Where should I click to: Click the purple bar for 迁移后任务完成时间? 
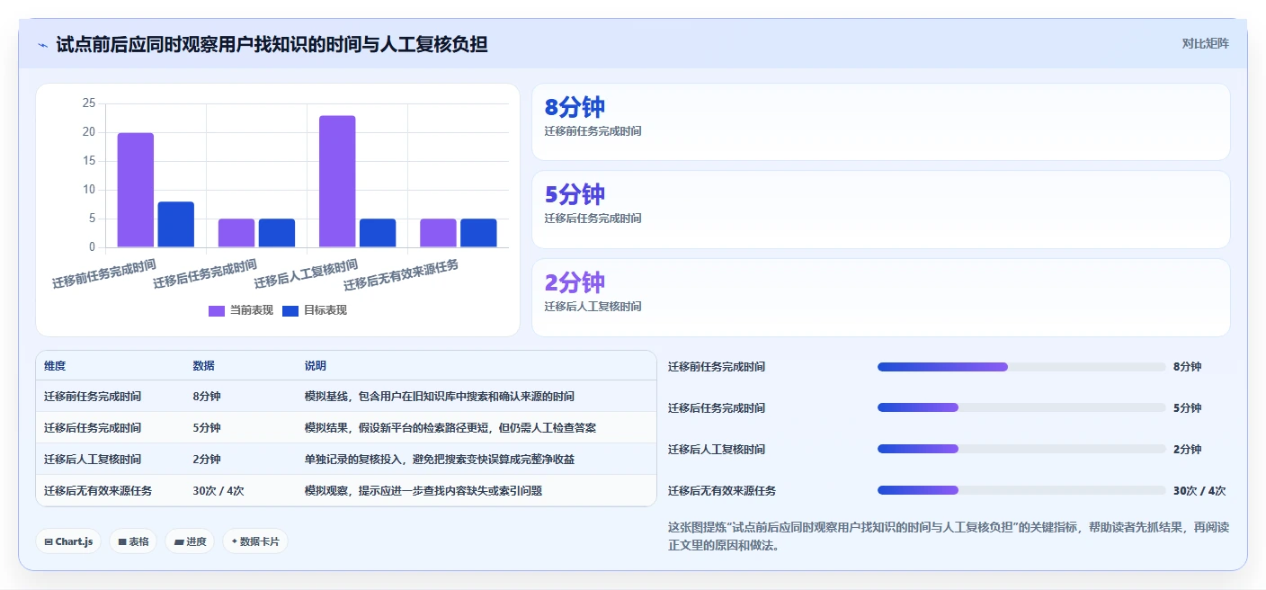236,233
